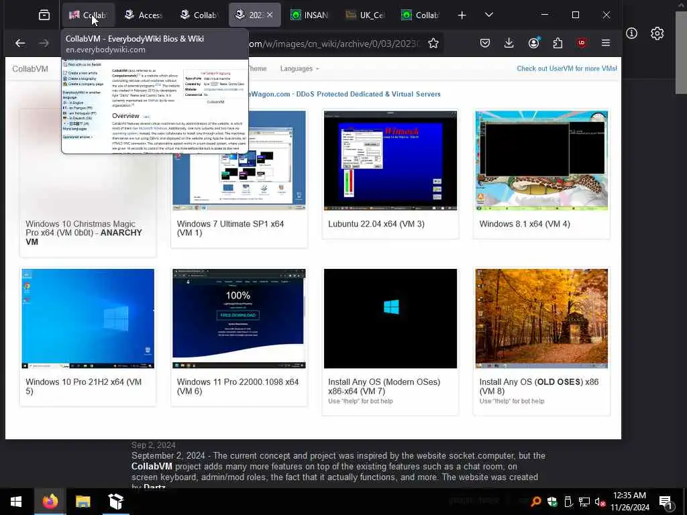Open the uBlock Origin extension icon
The width and height of the screenshot is (687, 515).
[582, 43]
